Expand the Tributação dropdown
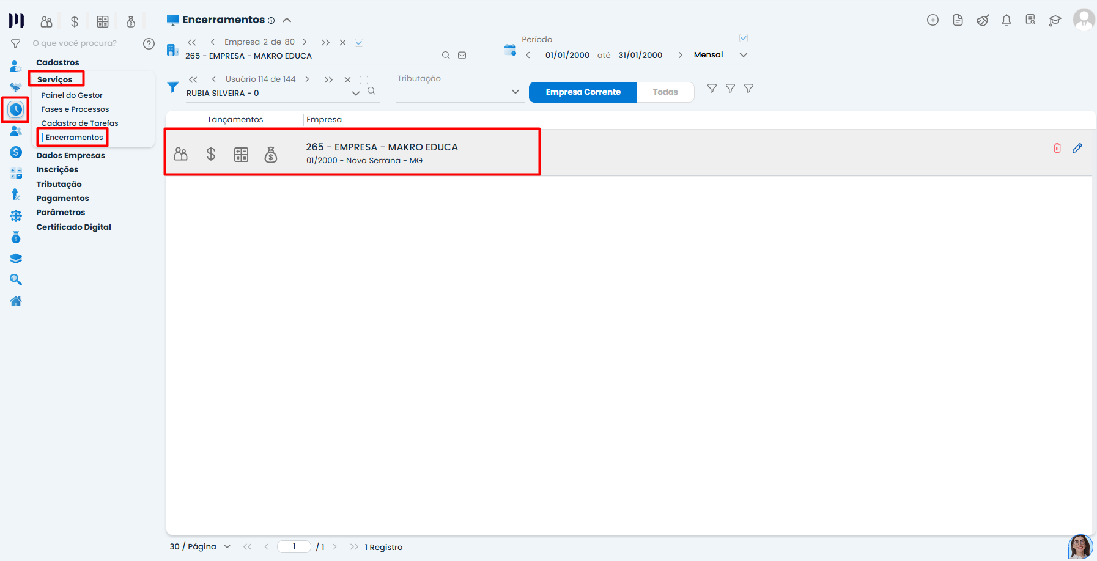The width and height of the screenshot is (1097, 561). pyautogui.click(x=515, y=92)
